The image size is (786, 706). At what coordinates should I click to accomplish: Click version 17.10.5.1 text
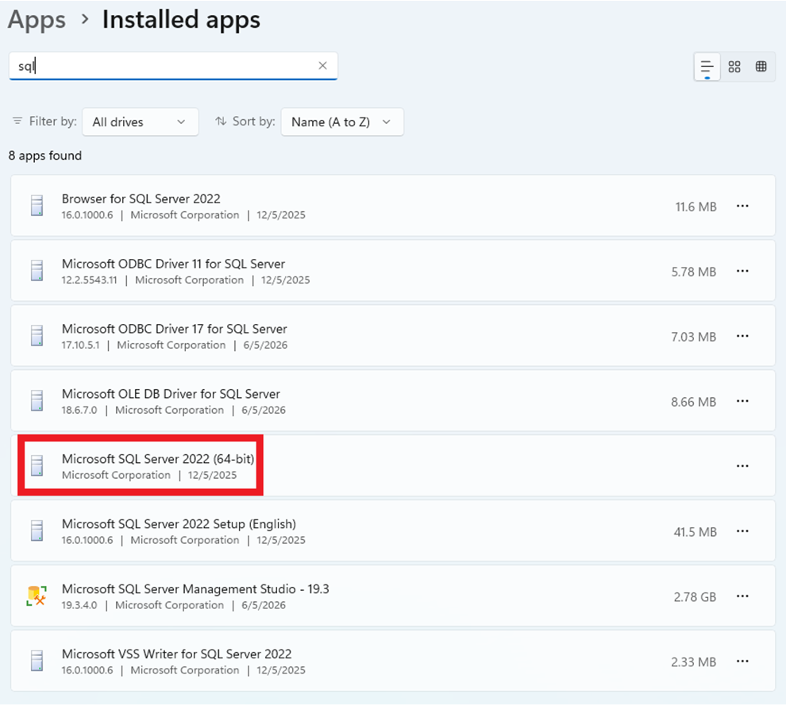(81, 345)
